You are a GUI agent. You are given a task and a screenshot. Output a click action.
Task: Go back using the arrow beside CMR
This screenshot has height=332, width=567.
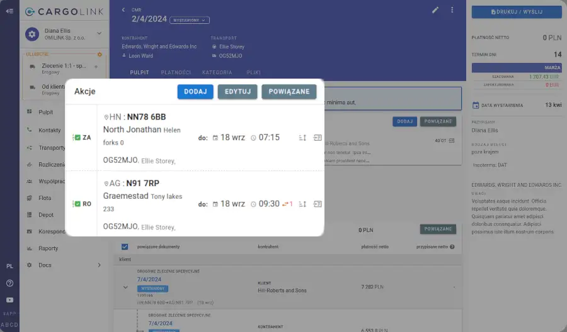pos(123,10)
